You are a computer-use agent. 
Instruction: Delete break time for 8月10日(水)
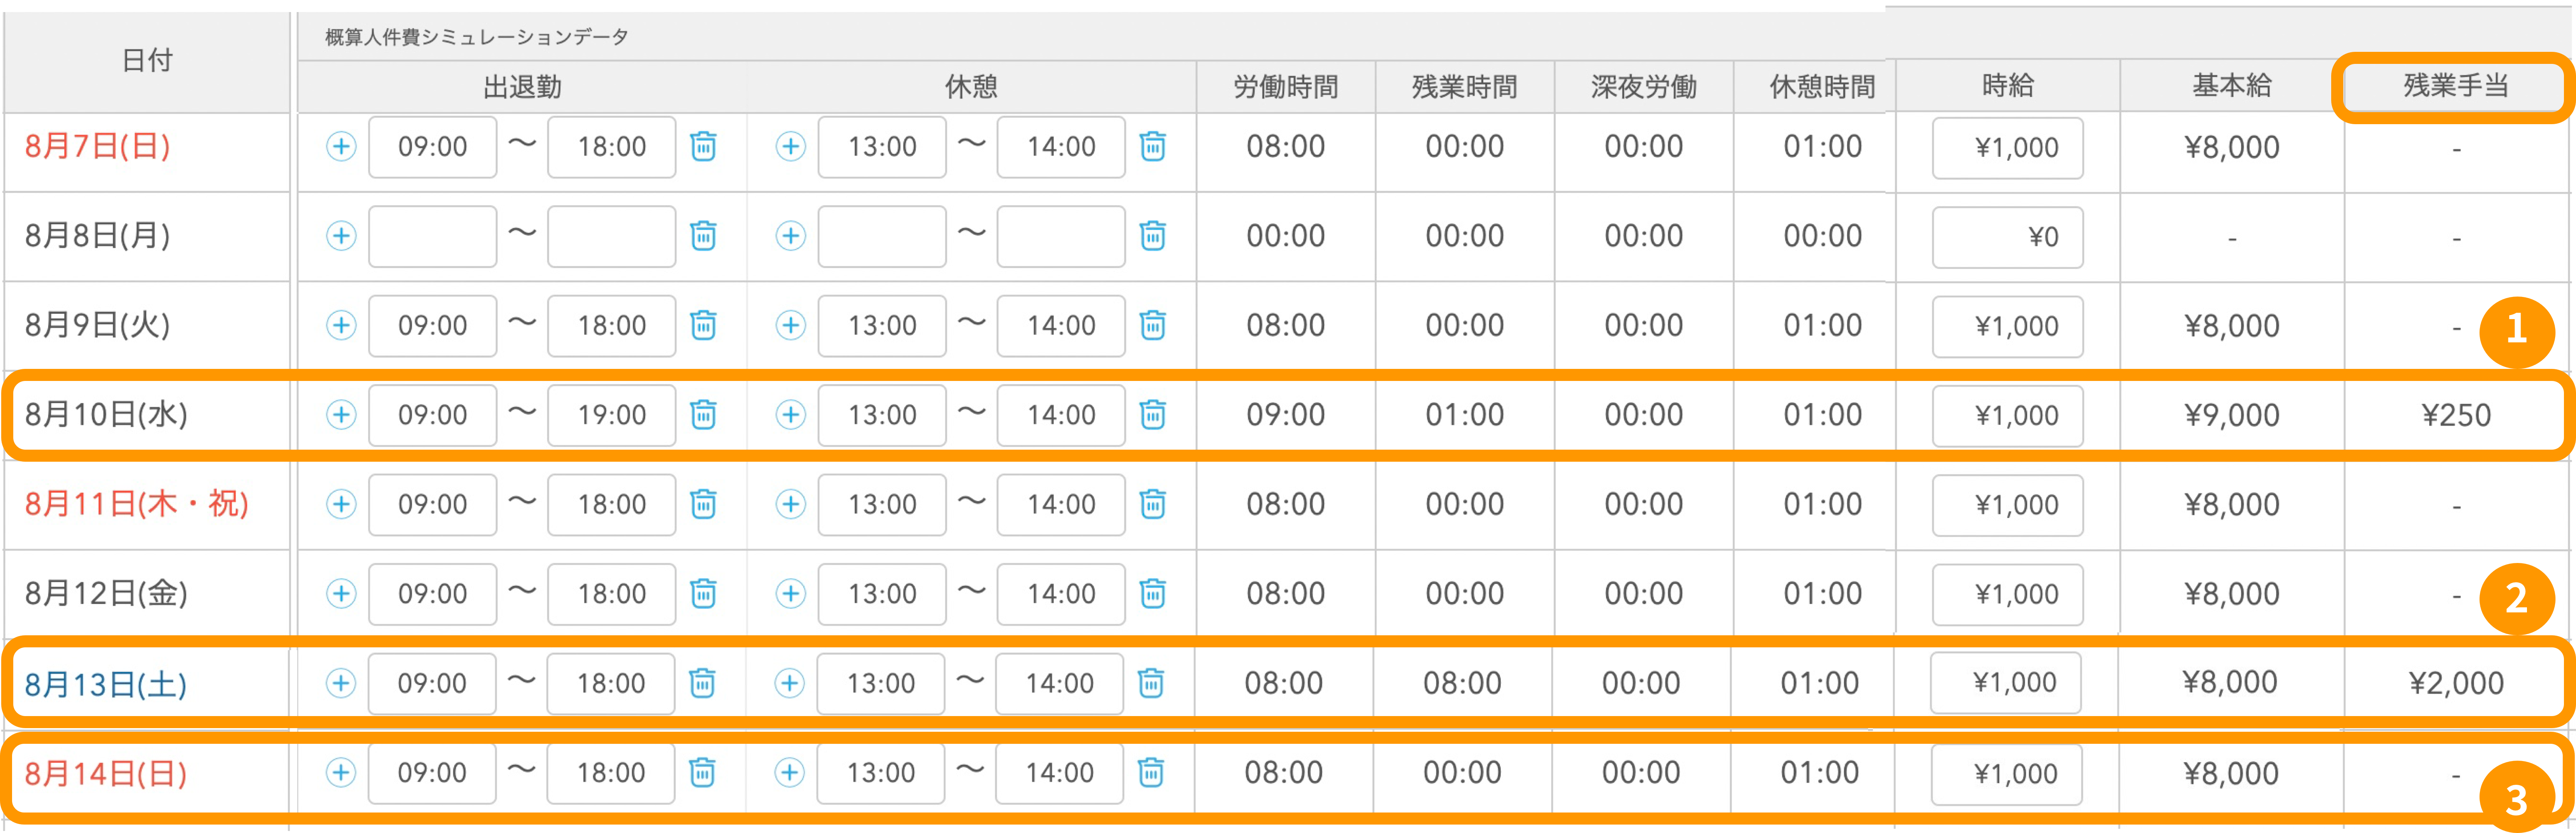point(1152,415)
